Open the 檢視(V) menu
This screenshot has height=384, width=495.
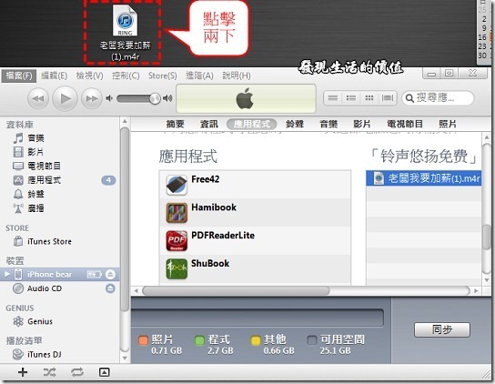[x=90, y=76]
